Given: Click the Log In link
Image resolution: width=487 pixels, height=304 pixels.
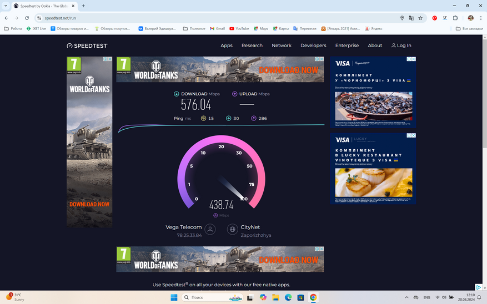Looking at the screenshot, I should (x=401, y=45).
